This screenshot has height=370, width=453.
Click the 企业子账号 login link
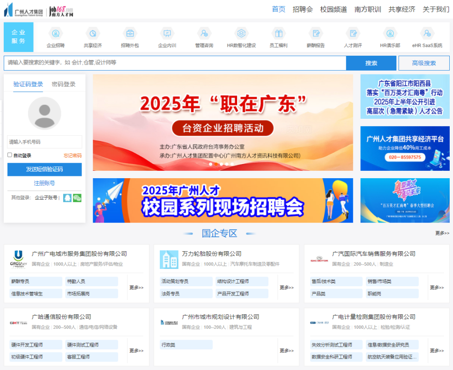(x=46, y=197)
